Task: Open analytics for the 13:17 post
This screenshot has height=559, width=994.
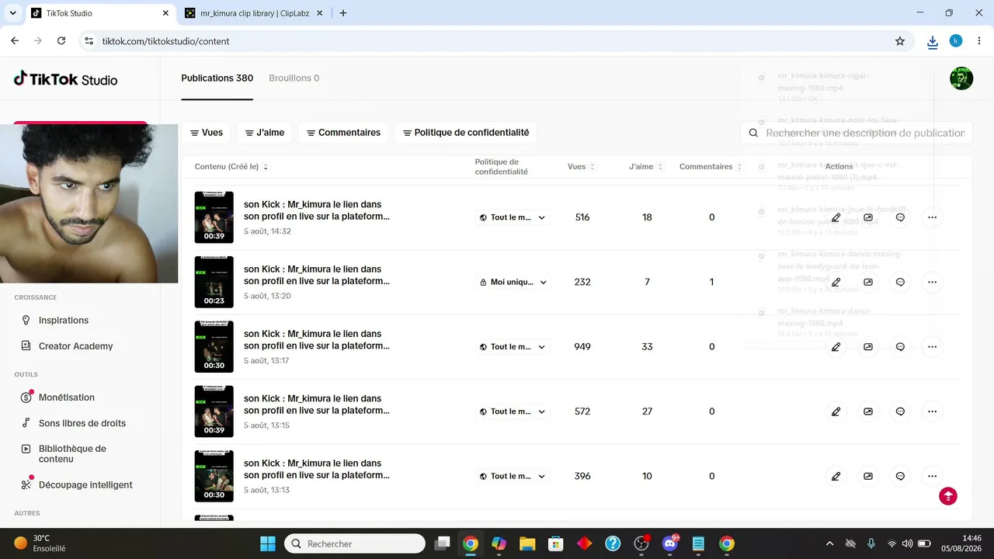Action: (868, 347)
